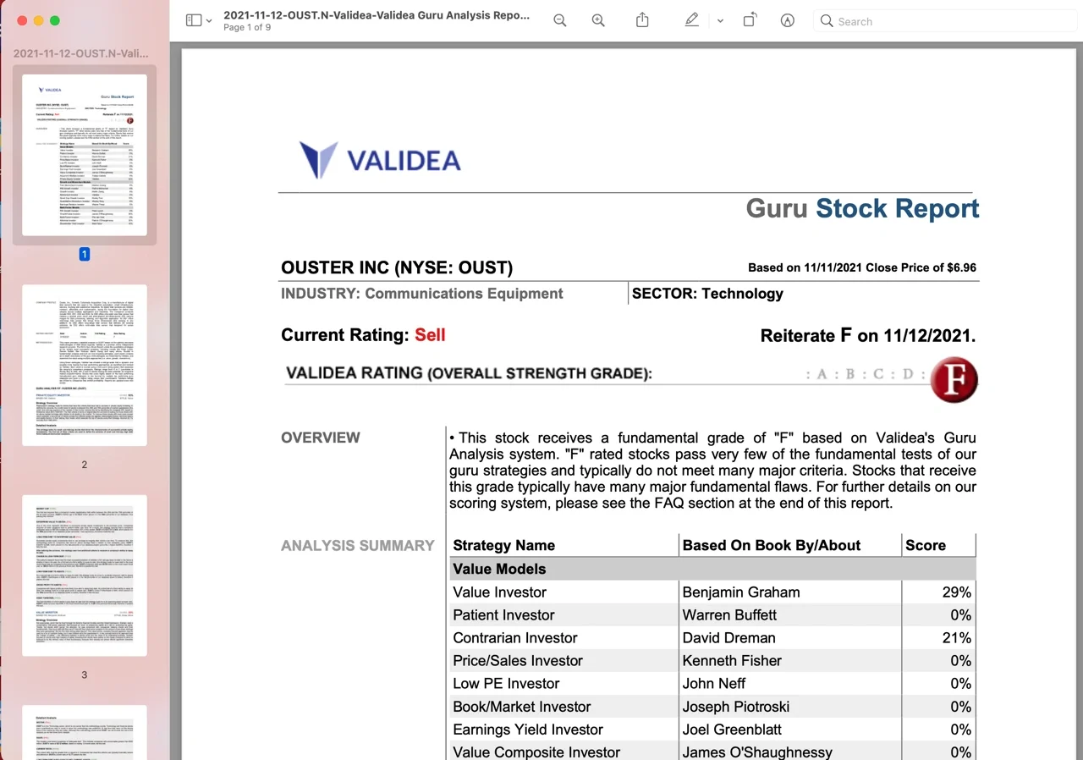Select the page 1 thumbnail
Screen dimensions: 1083x760
point(85,155)
